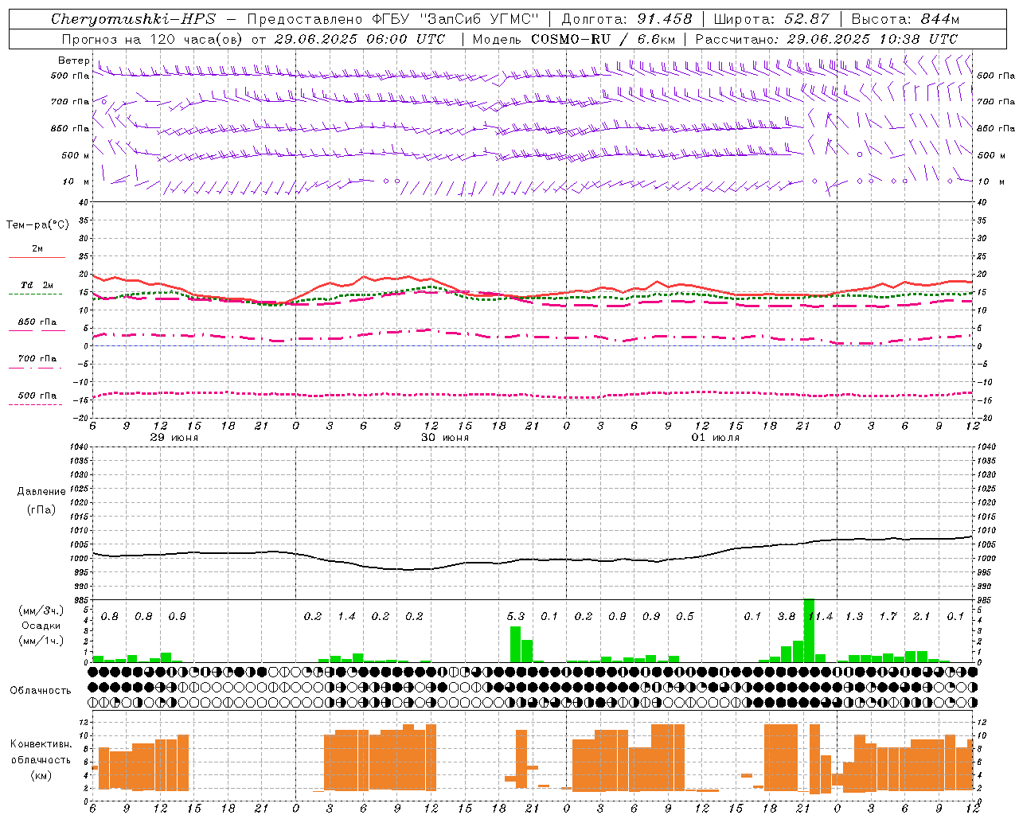Click the Td 2м legend entry
1019x815 pixels.
37,285
